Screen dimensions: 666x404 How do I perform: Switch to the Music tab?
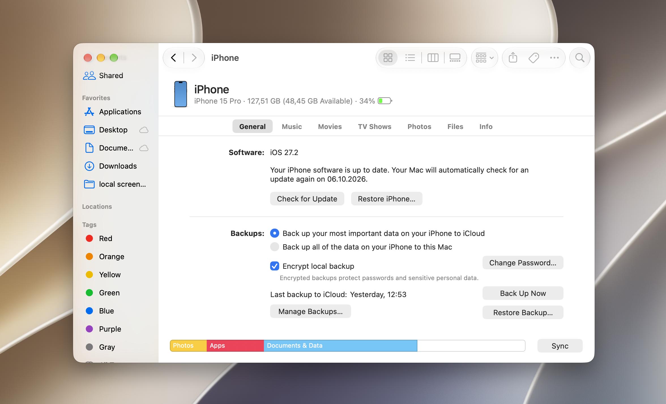292,126
